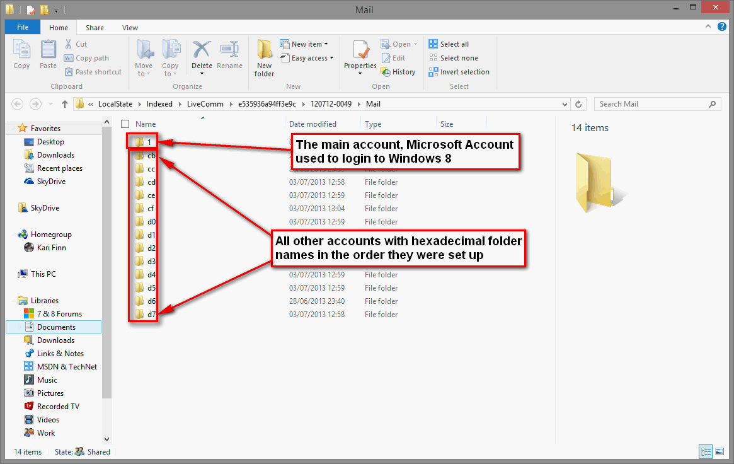Viewport: 734px width, 464px height.
Task: Open This PC in navigation pane
Action: [x=37, y=274]
